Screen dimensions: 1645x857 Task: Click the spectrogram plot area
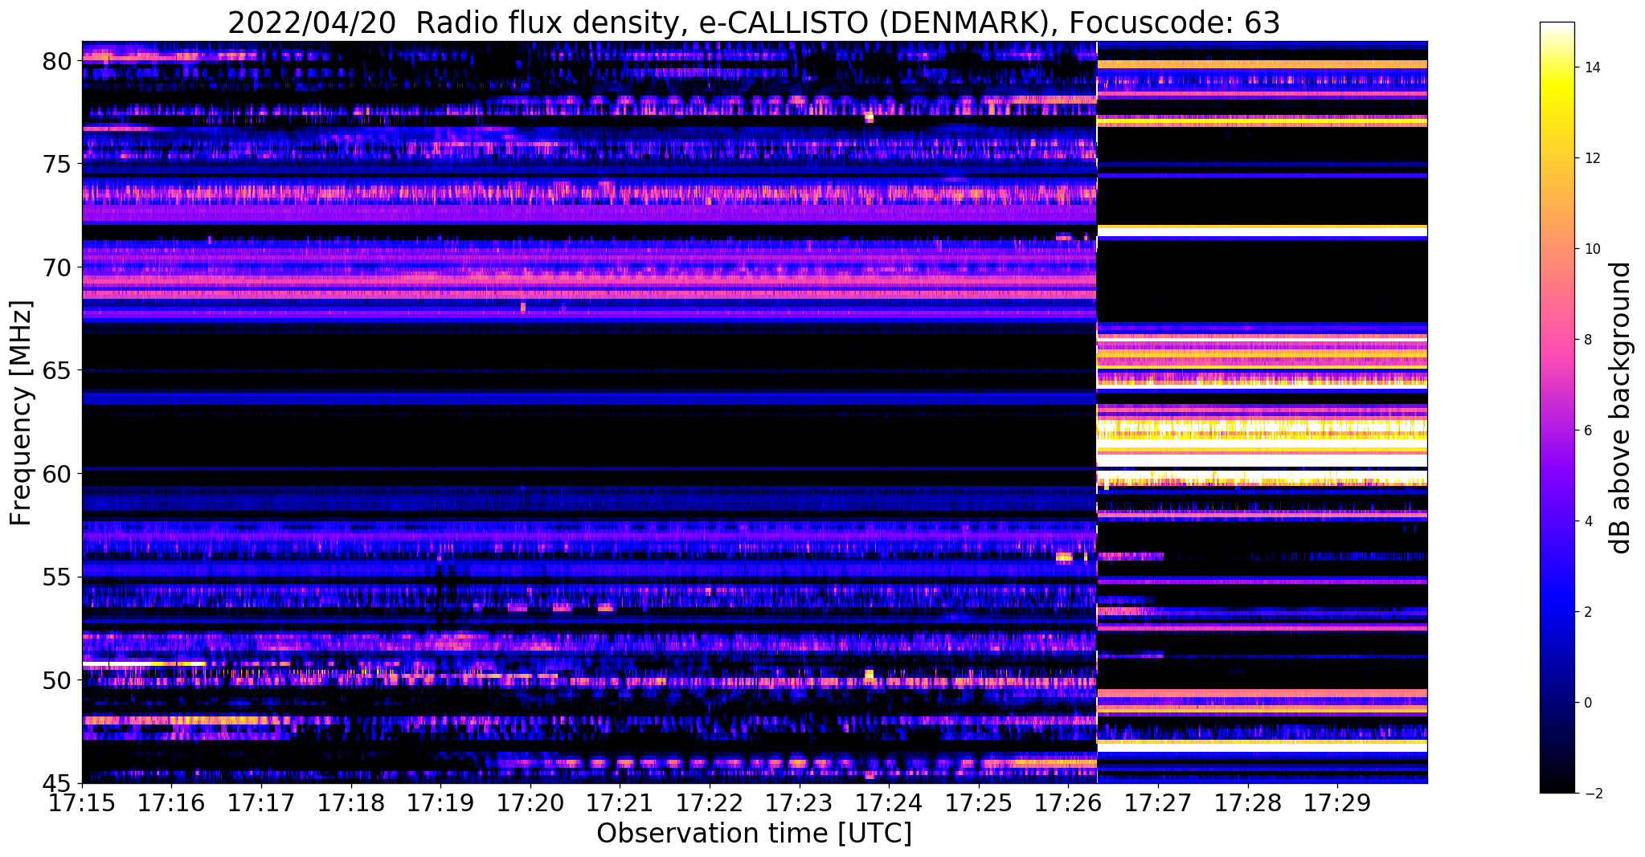point(755,412)
